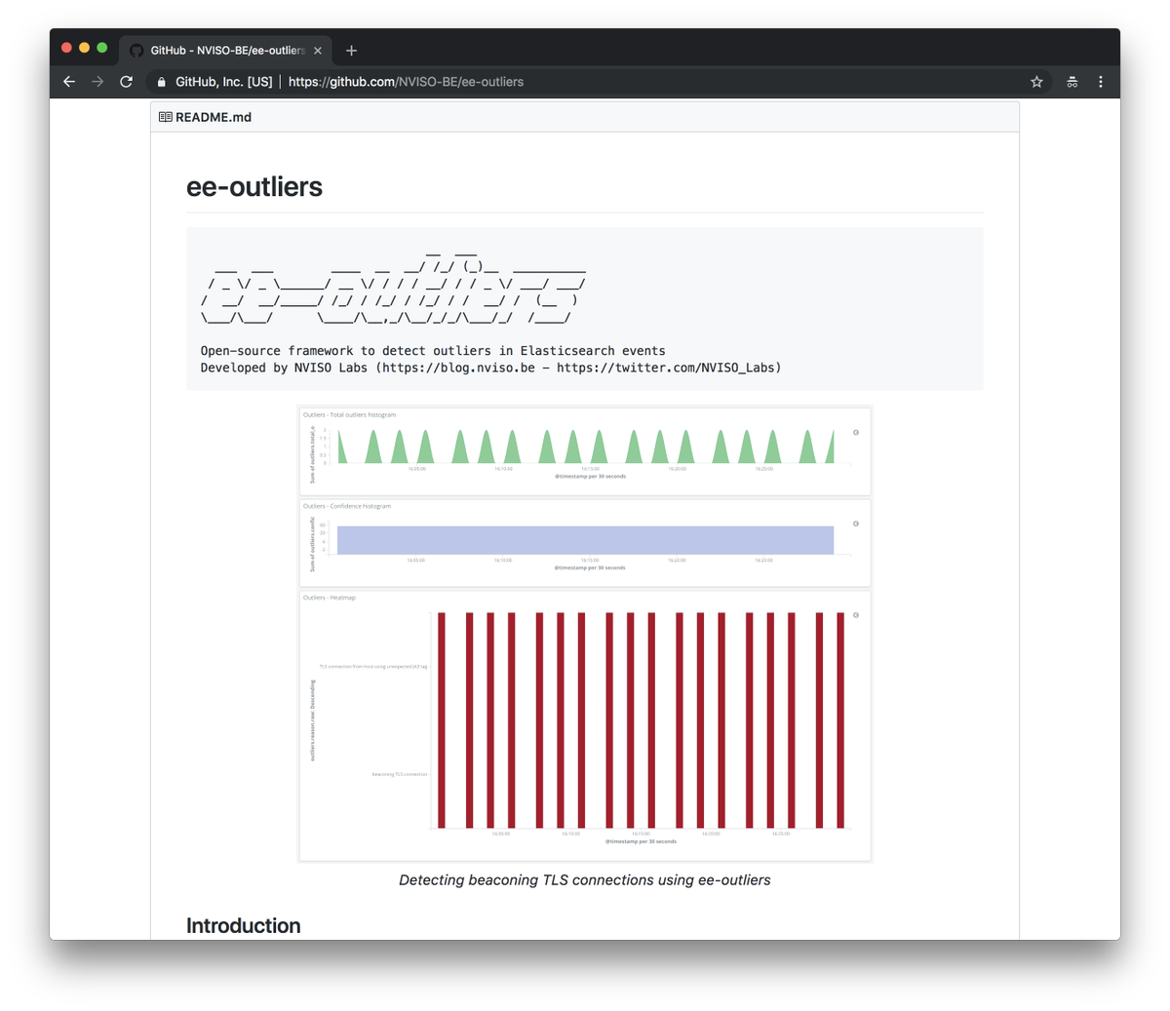Select the GitHub NVISO-BE/ee-outliers tab

pyautogui.click(x=225, y=51)
